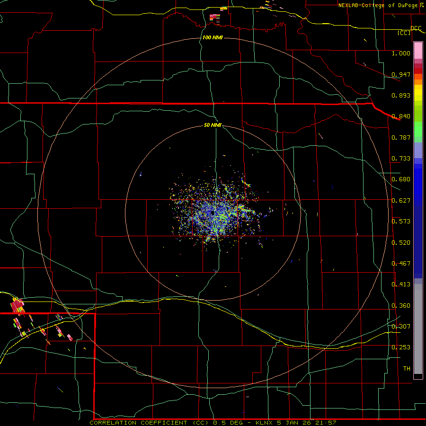Image resolution: width=426 pixels, height=426 pixels.
Task: Pick the yellow segment of the color scale
Action: click(418, 93)
